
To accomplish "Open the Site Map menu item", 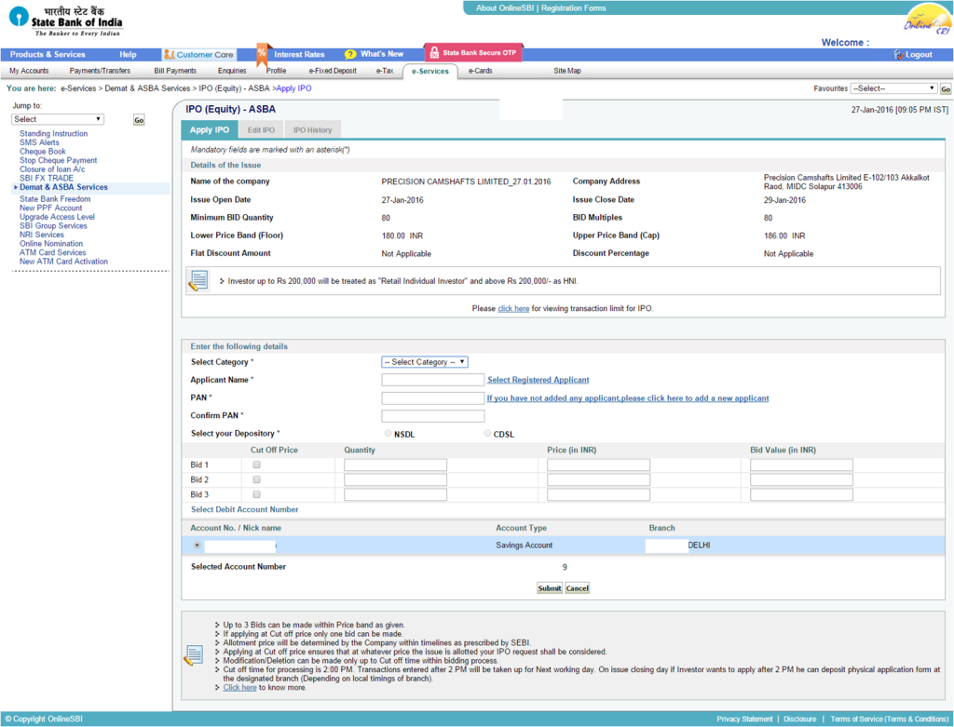I will (x=567, y=71).
